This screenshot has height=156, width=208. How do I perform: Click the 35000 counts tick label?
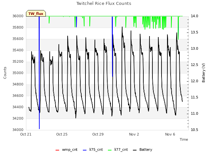pyautogui.click(x=18, y=73)
